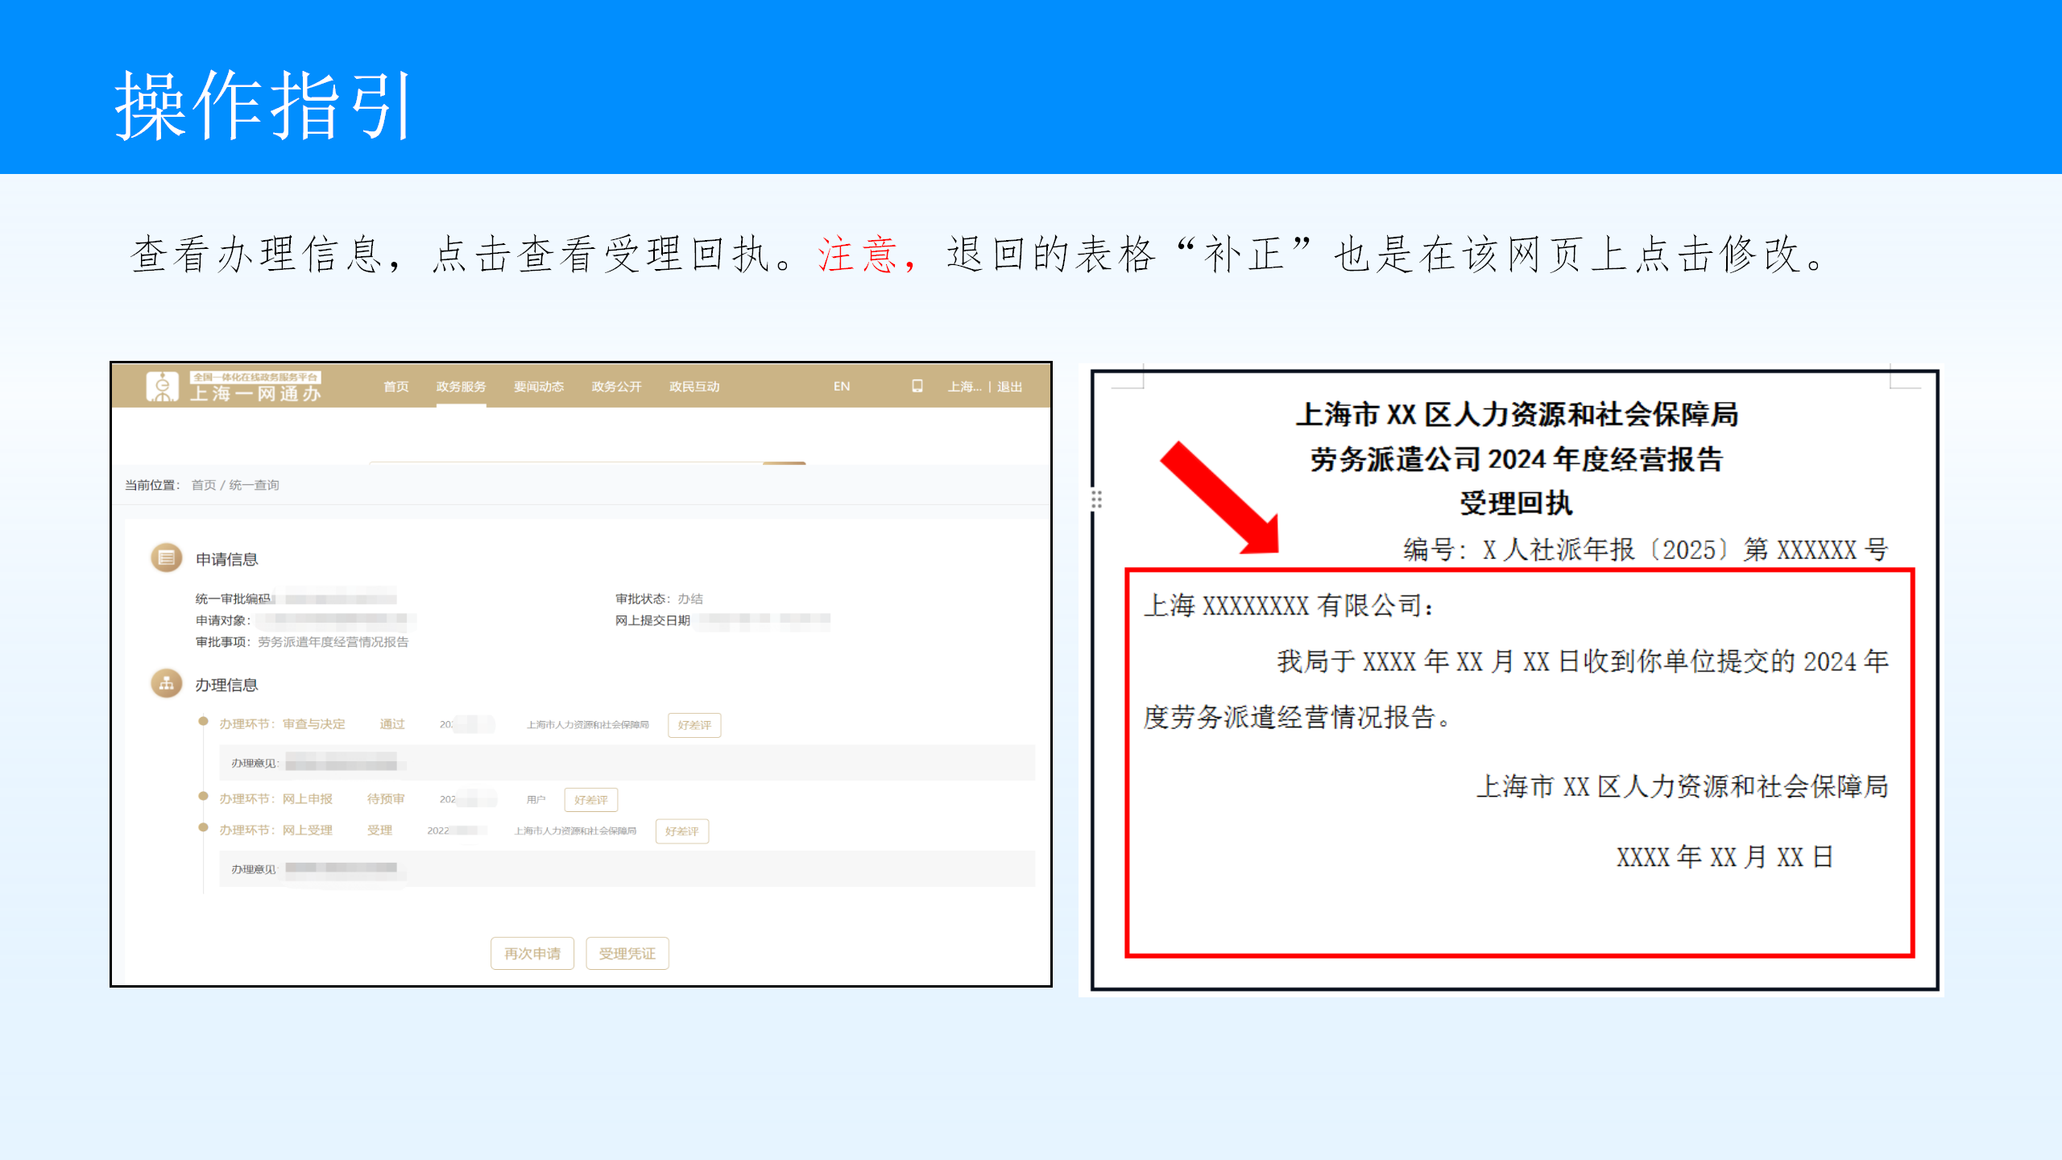Screen dimensions: 2062x1160
Task: Click the 申请信息 section icon
Action: (x=166, y=557)
